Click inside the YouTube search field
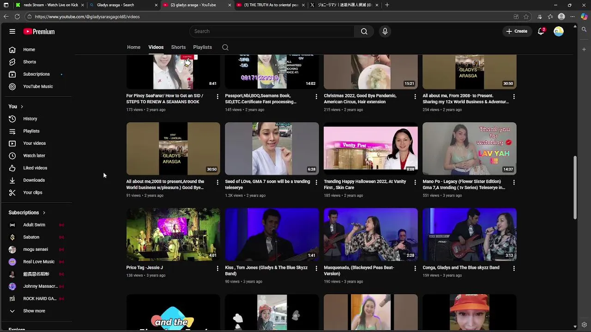 click(272, 31)
